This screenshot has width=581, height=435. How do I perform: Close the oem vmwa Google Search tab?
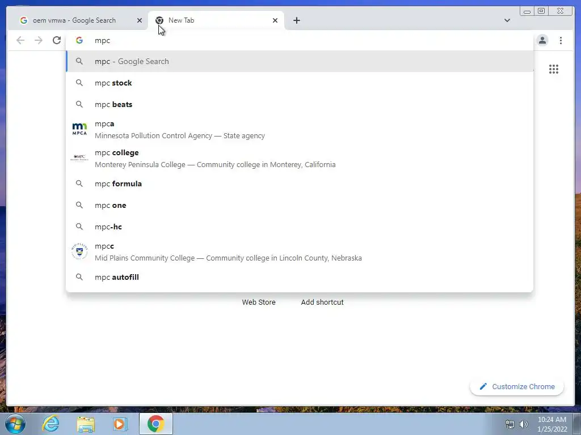140,20
